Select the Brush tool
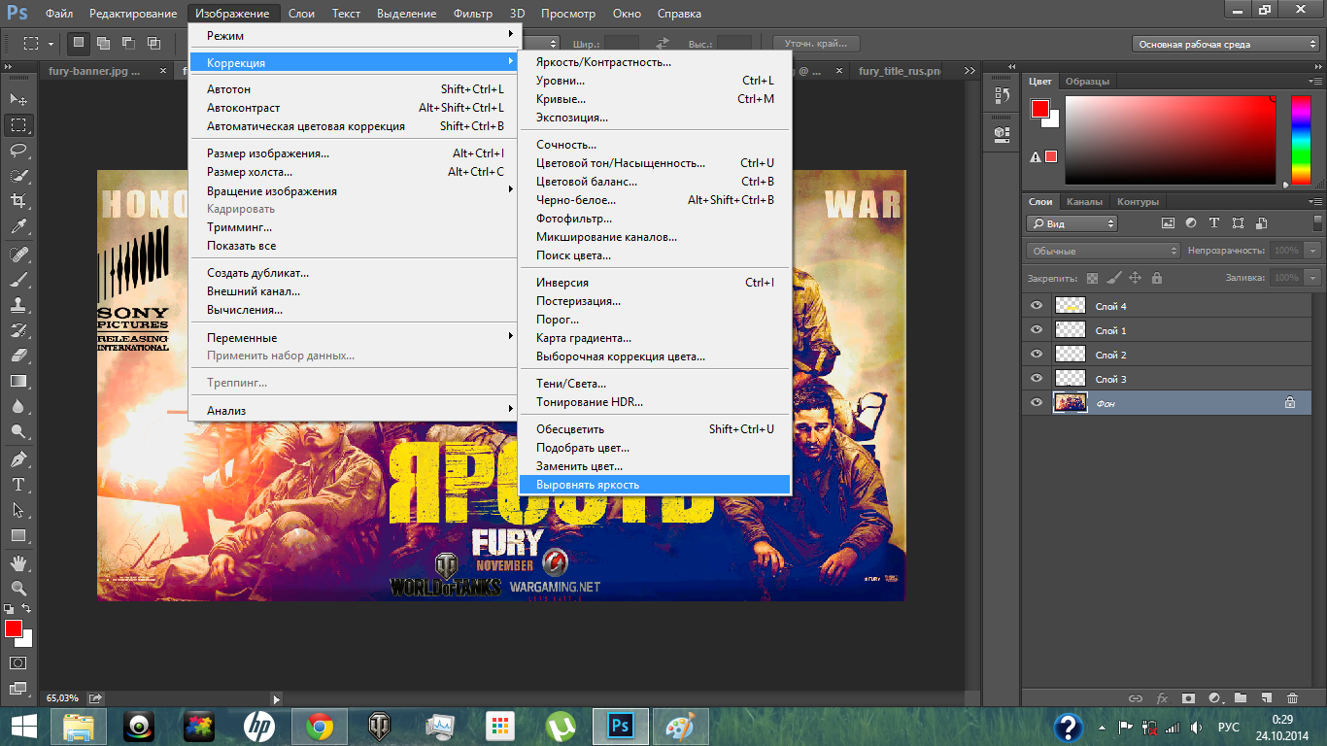The height and width of the screenshot is (746, 1327). point(18,279)
